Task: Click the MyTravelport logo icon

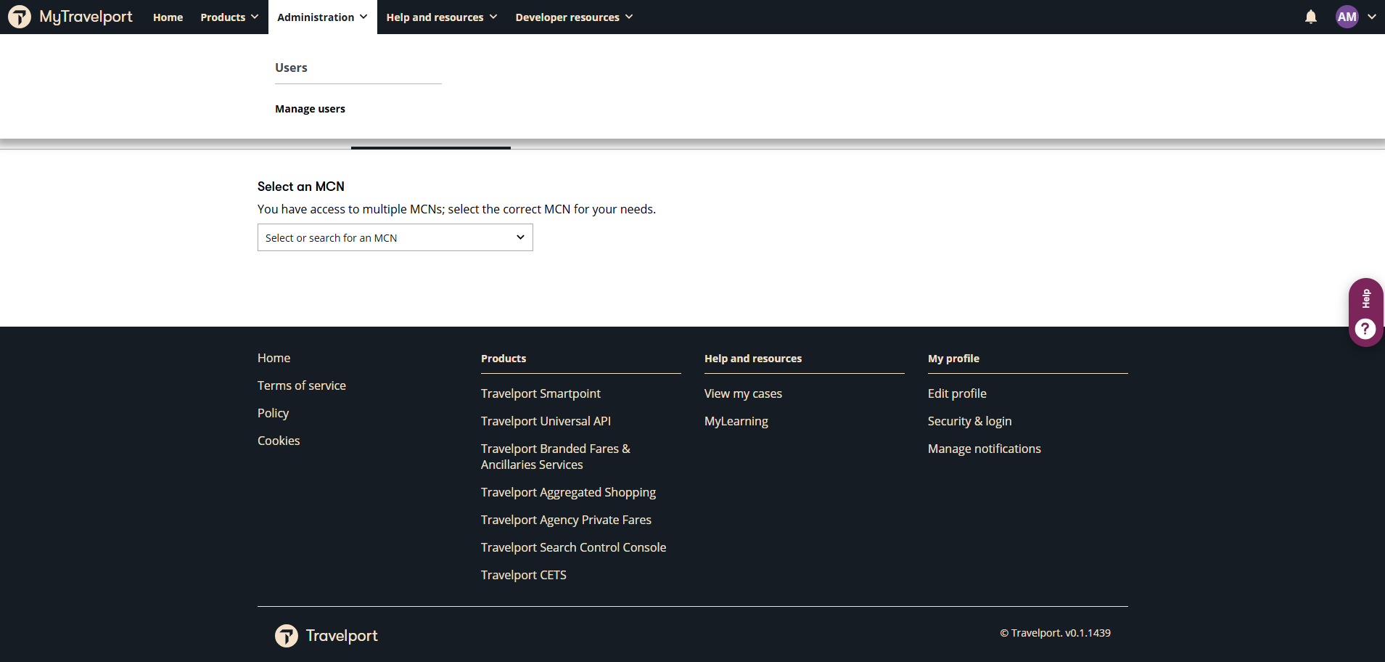Action: [x=20, y=17]
